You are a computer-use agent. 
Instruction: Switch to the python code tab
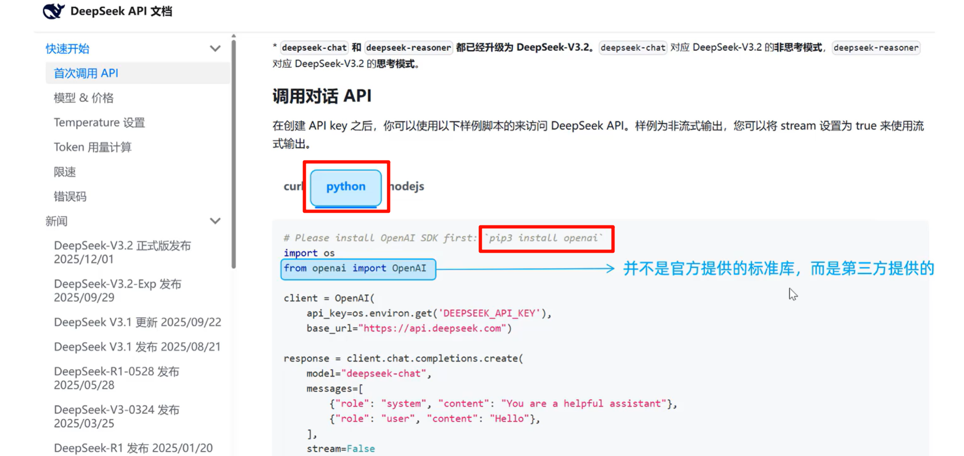(x=346, y=187)
